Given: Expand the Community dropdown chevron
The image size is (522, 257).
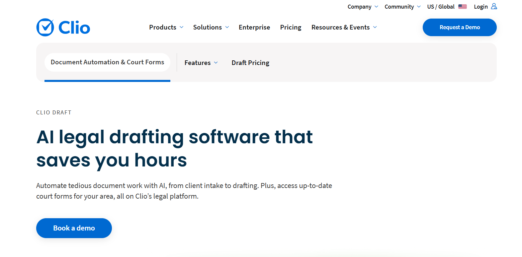Looking at the screenshot, I should click(x=419, y=7).
